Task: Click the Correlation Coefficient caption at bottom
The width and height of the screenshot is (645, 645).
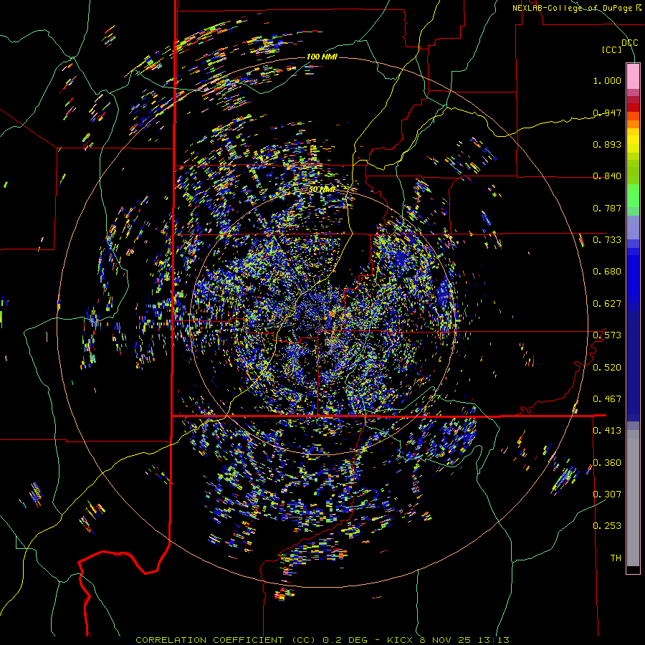Action: pyautogui.click(x=322, y=640)
